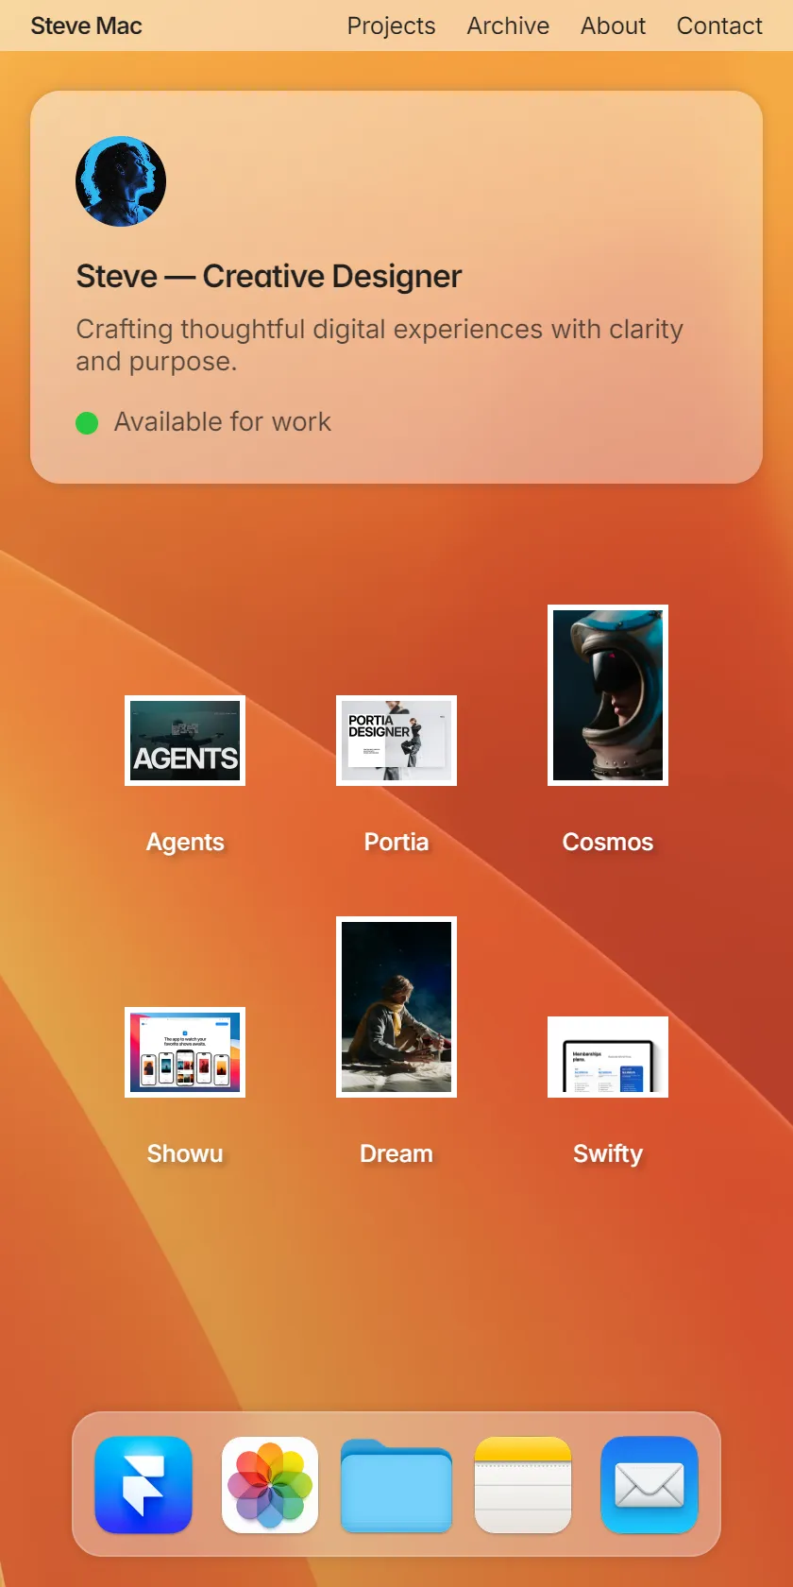Click the Steve Mac site title
The width and height of the screenshot is (793, 1587).
[x=86, y=26]
